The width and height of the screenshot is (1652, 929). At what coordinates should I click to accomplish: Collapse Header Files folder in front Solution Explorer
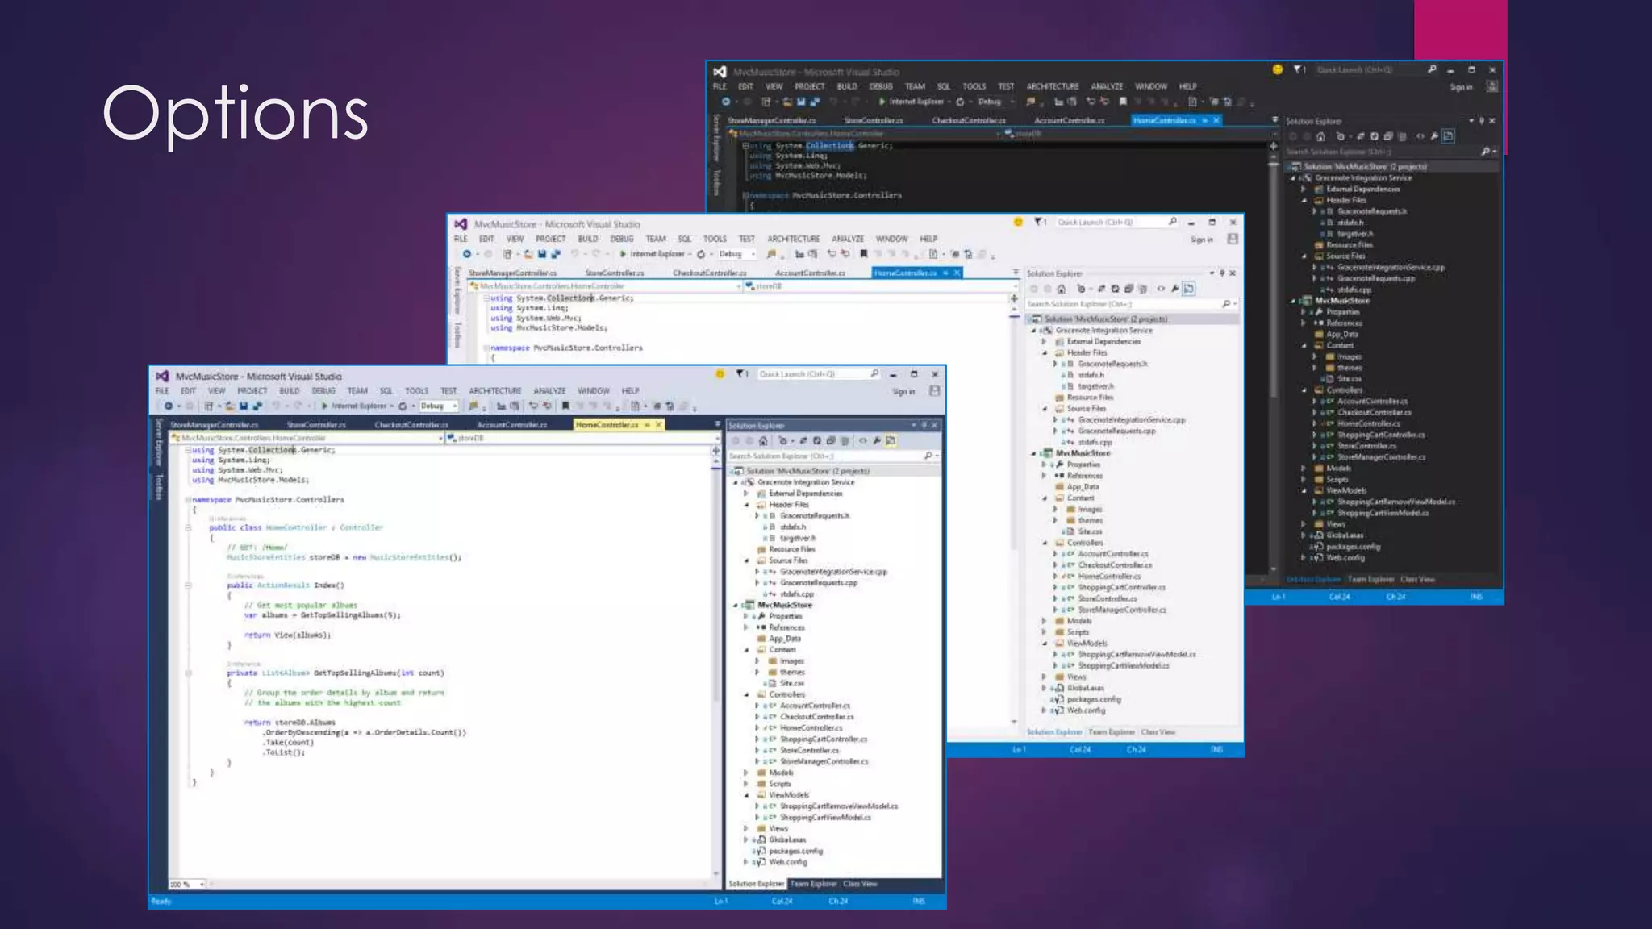[747, 505]
